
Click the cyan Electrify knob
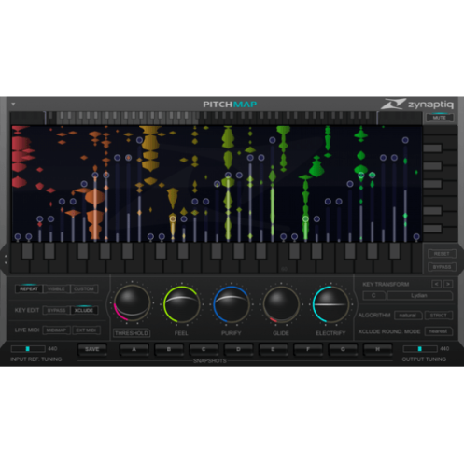(x=330, y=304)
